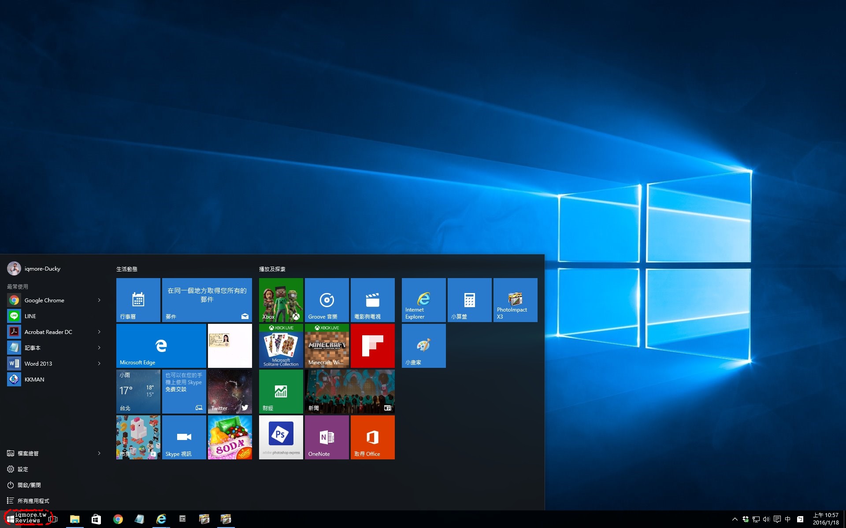Click the iqmore-Ducky user account
The width and height of the screenshot is (846, 528).
[x=42, y=268]
